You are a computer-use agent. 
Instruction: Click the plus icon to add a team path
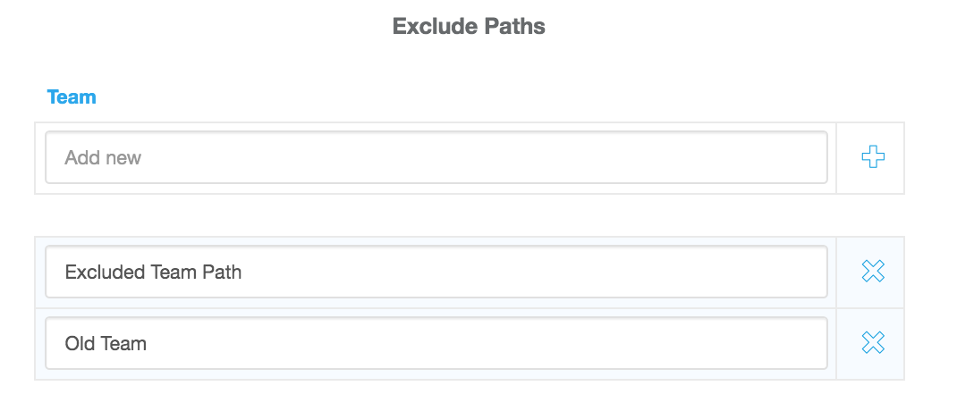point(872,158)
